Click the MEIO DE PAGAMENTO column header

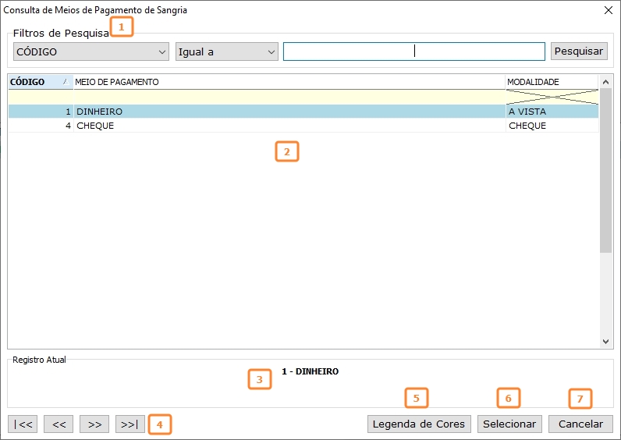coord(289,82)
